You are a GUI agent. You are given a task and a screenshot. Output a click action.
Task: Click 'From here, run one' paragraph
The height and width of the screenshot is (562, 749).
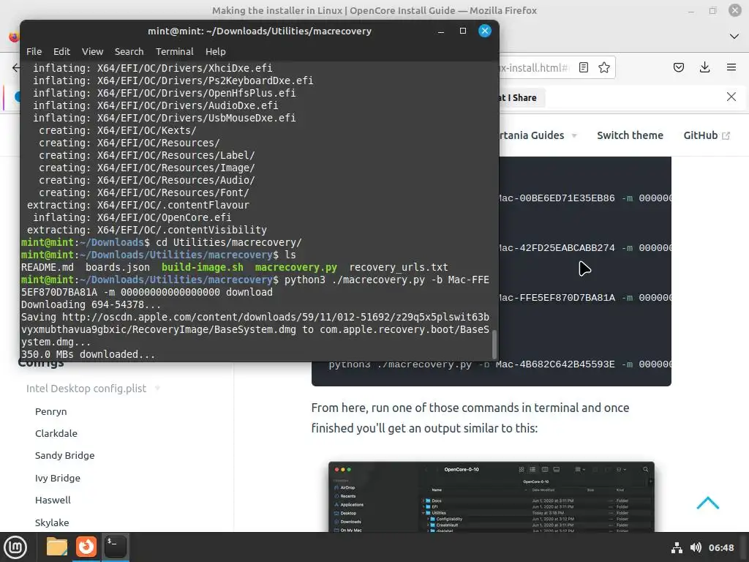[x=470, y=418]
